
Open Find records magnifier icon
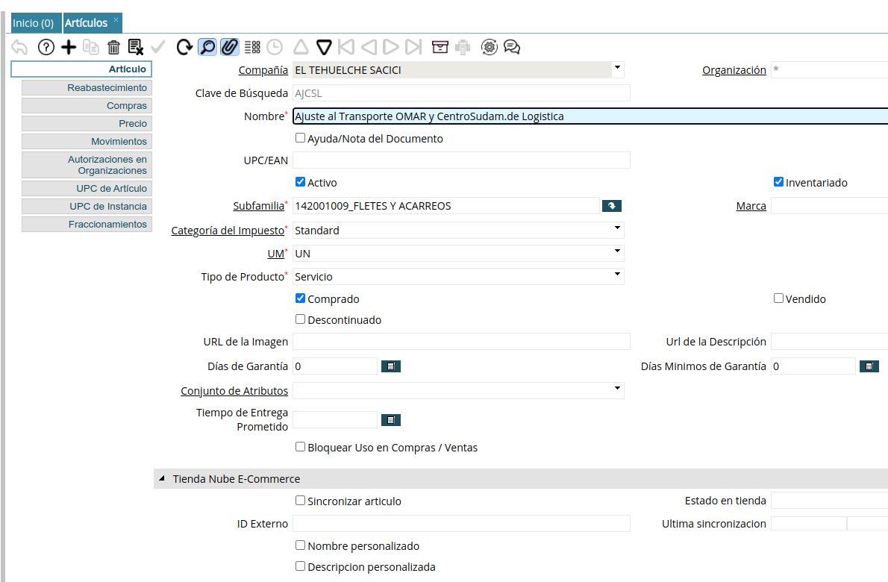tap(207, 47)
